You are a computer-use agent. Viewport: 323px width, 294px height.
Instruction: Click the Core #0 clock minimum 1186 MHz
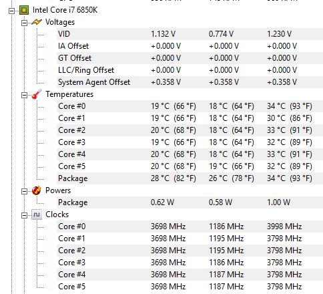226,227
